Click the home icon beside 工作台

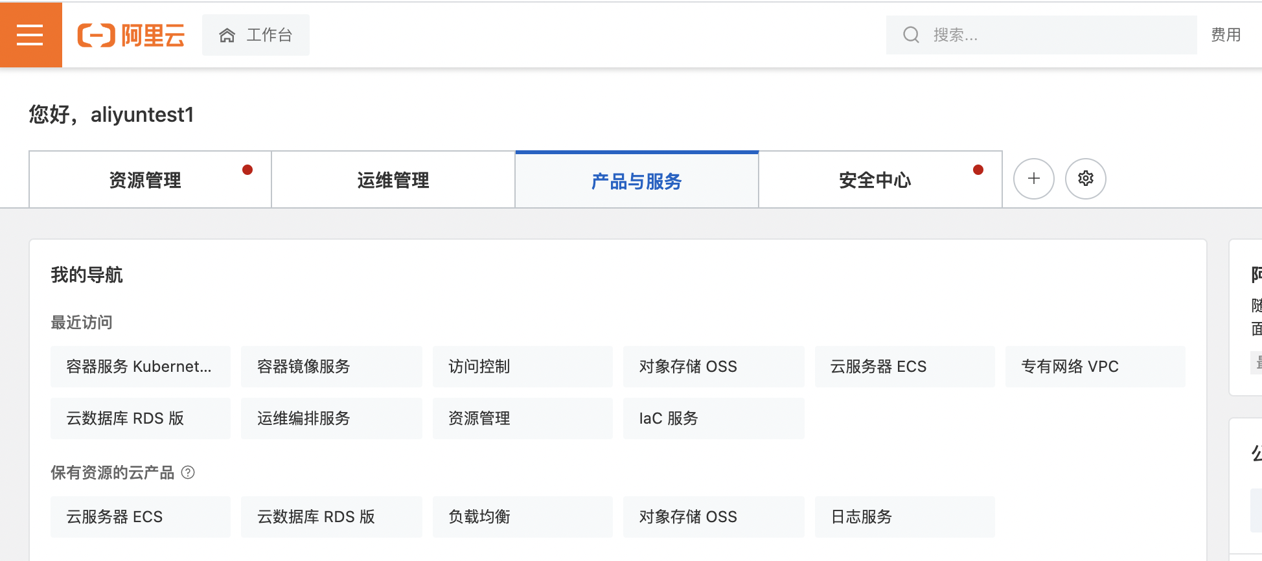pyautogui.click(x=227, y=35)
